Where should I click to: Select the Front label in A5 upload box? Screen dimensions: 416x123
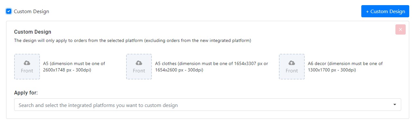pos(27,71)
